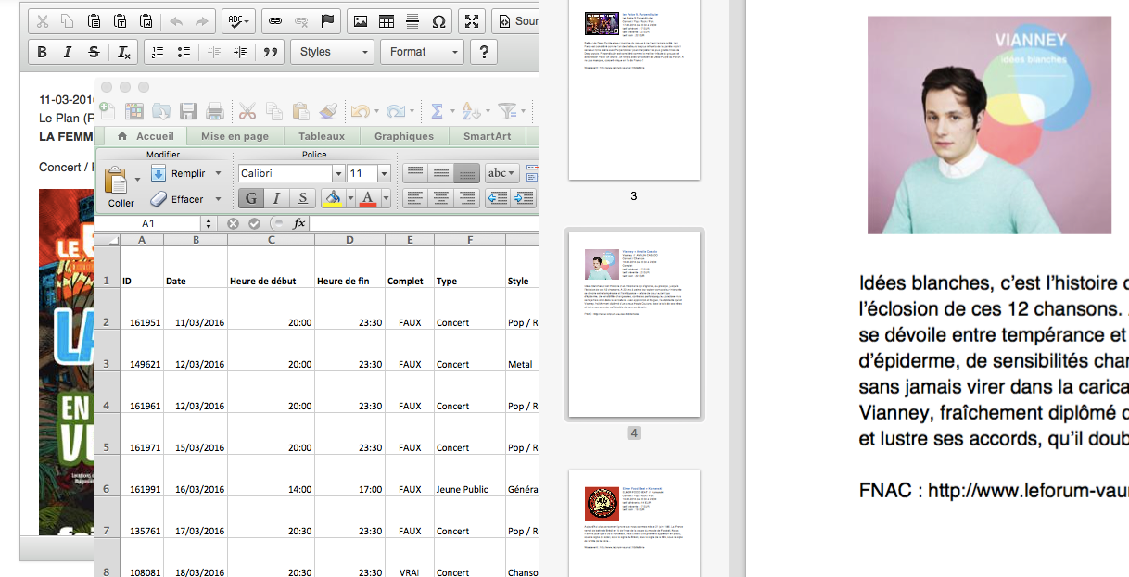Maximize the web editor
Screen dimensions: 1129x577
(x=472, y=20)
